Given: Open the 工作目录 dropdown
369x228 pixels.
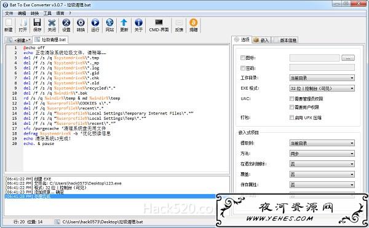Looking at the screenshot, I should 322,78.
